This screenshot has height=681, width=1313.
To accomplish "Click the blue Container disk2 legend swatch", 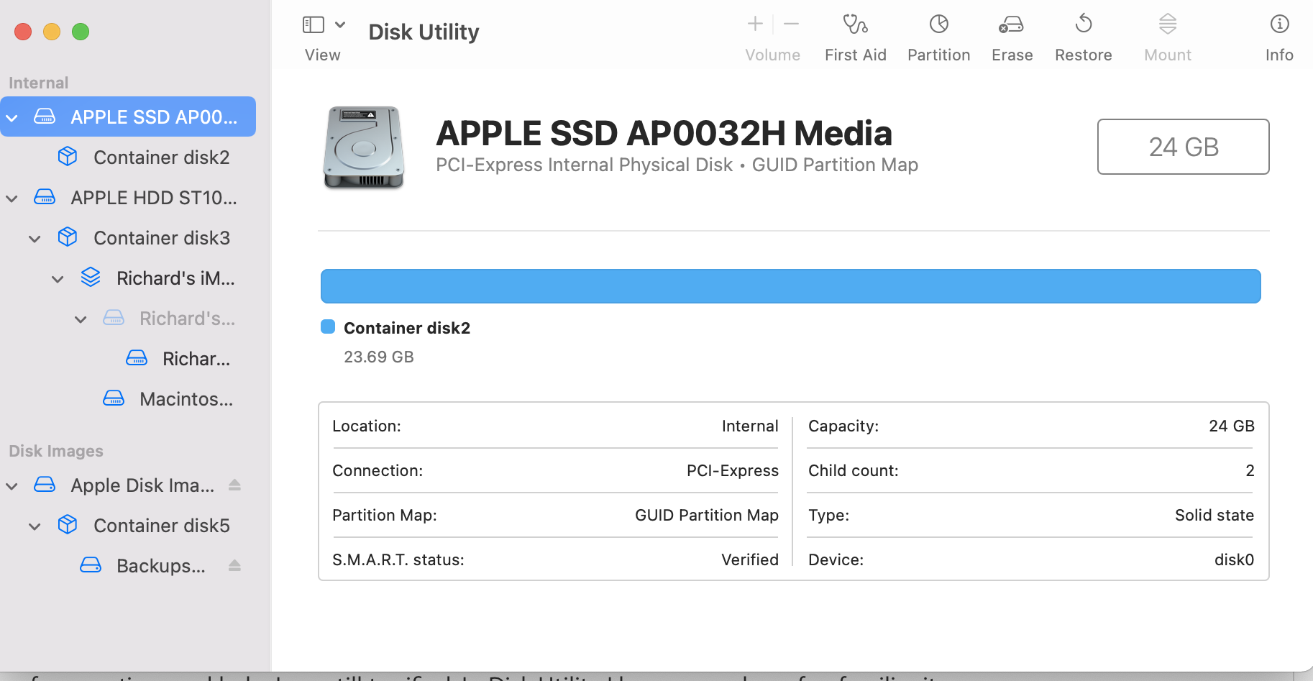I will click(328, 327).
